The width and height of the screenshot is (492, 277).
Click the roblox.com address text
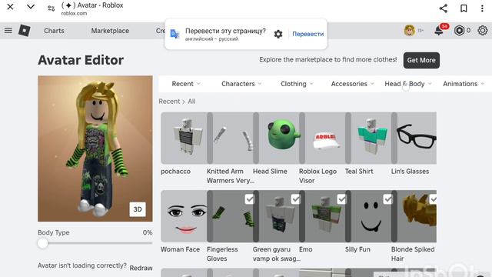tap(74, 14)
